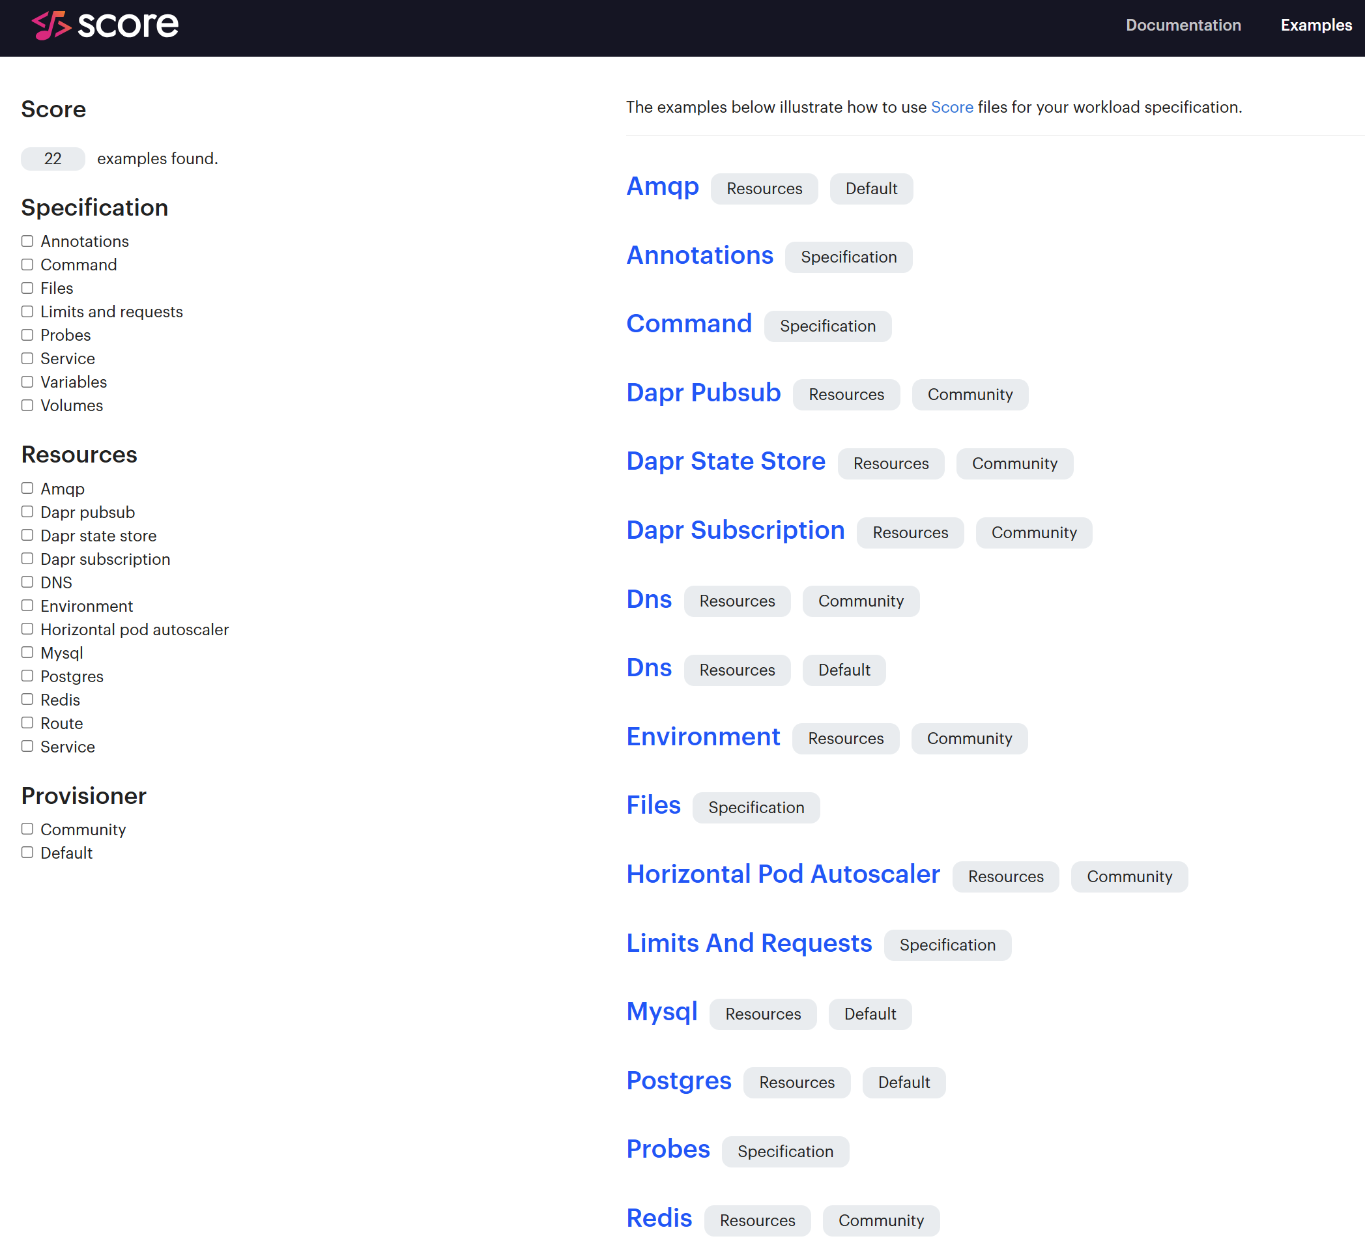Open the Redis example link
This screenshot has height=1245, width=1365.
659,1218
